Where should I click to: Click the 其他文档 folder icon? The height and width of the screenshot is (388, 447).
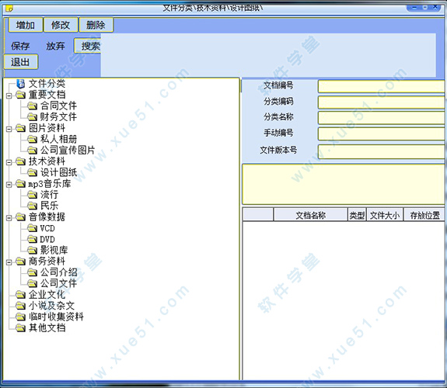click(20, 328)
